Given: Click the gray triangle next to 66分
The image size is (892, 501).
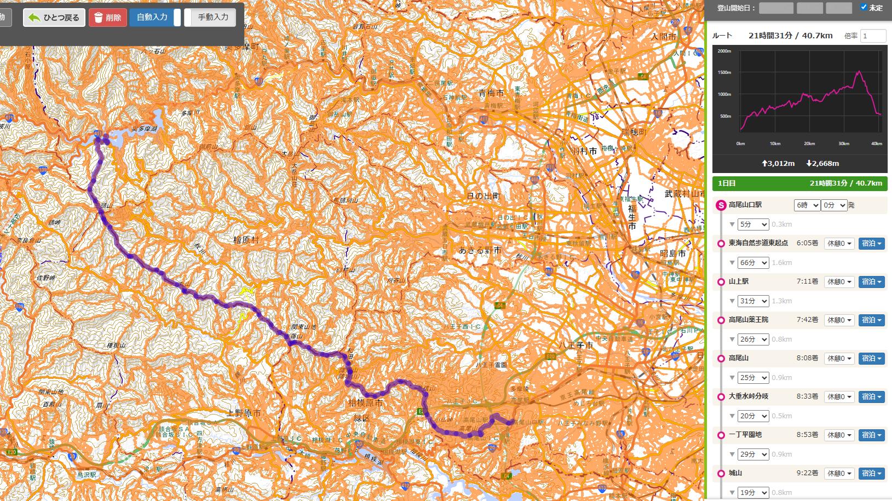Looking at the screenshot, I should point(732,263).
